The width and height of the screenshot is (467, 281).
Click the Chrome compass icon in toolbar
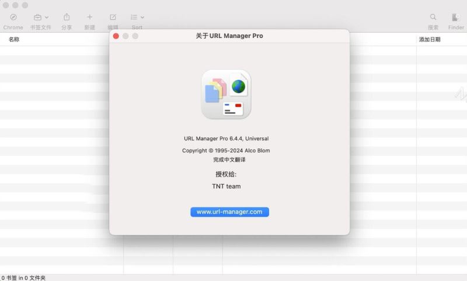[13, 18]
